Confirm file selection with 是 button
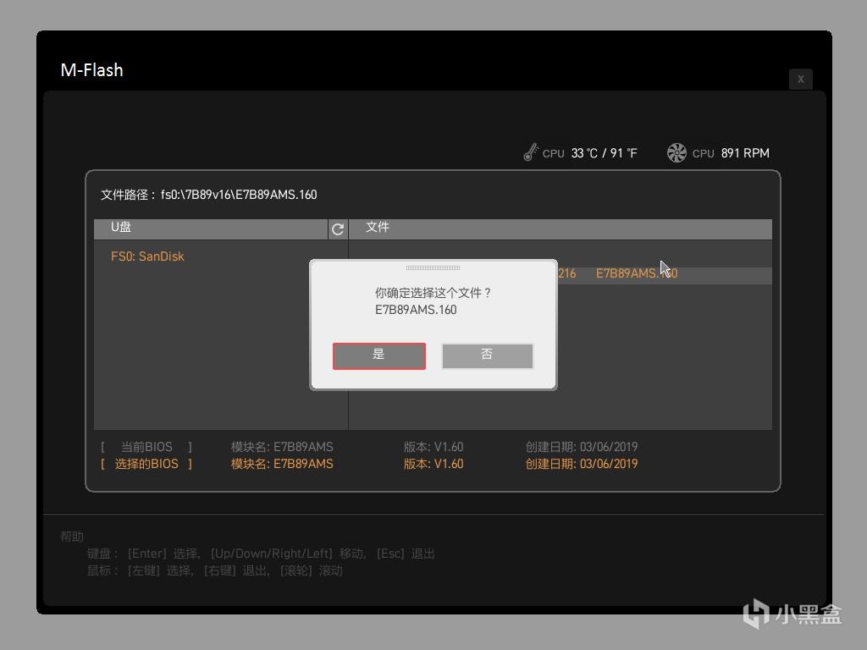 pyautogui.click(x=378, y=355)
